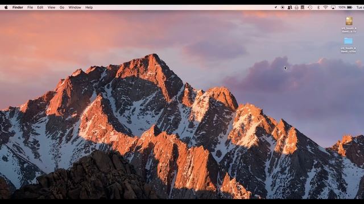Screen dimensions: 364x204
Task: Open the Wi-Fi status menu
Action: pos(325,7)
